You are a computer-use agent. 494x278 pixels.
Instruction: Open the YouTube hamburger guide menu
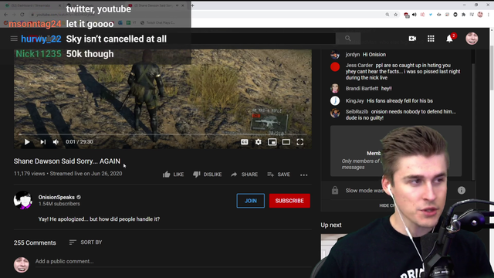pos(14,39)
